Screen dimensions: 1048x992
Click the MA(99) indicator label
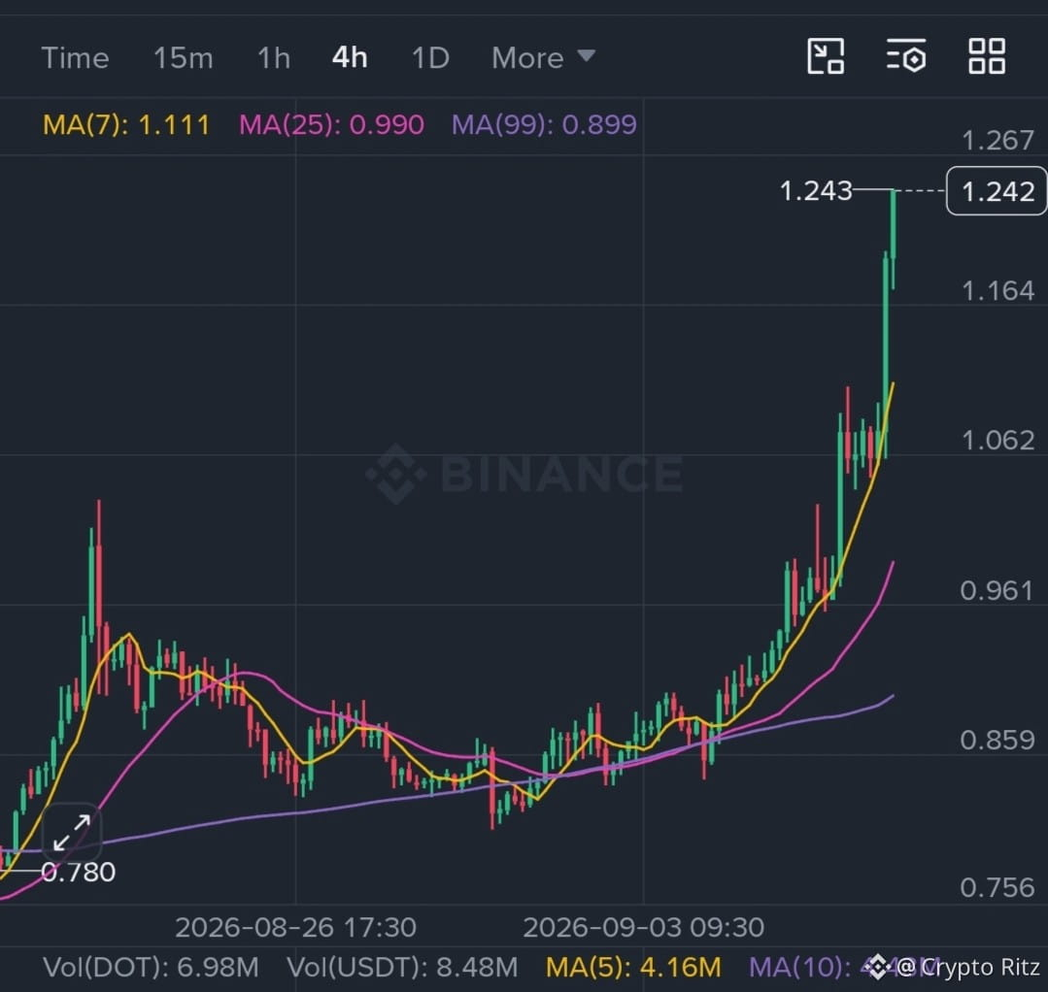pos(544,125)
